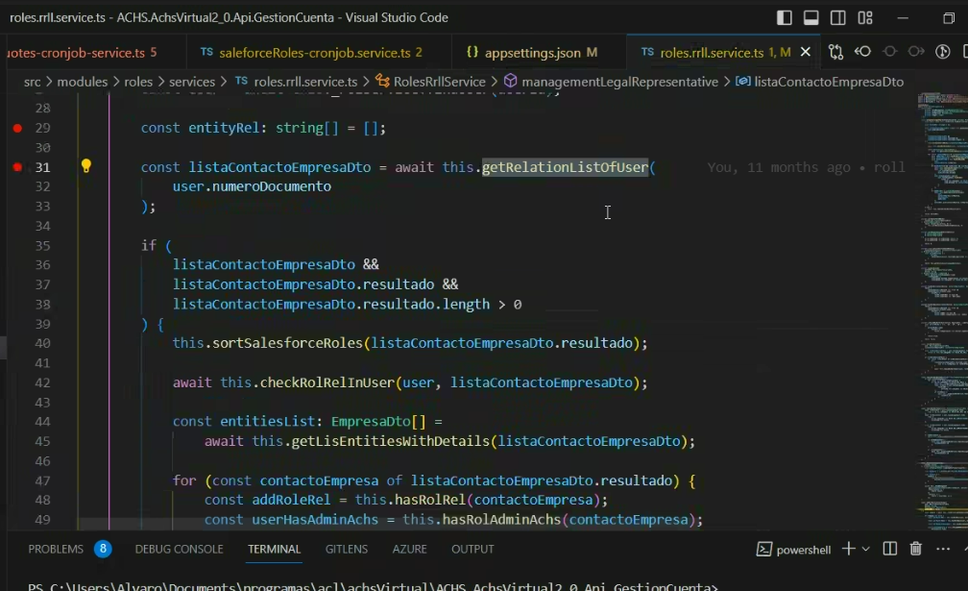Select the TERMINAL panel tab
The image size is (968, 591).
point(274,549)
